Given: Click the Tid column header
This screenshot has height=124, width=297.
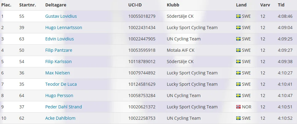Looking at the screenshot, I should [281, 5].
